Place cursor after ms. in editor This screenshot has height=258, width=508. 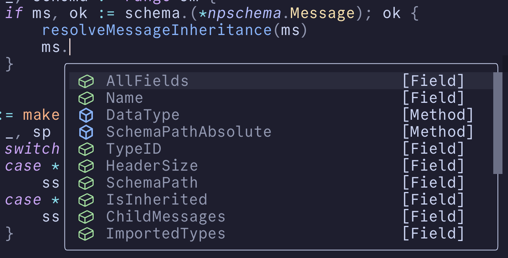[69, 47]
